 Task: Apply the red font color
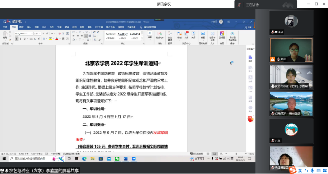tap(57, 39)
